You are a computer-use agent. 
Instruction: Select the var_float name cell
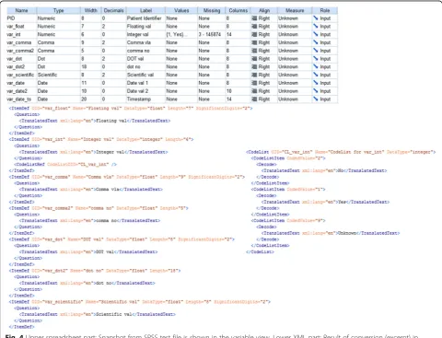[x=21, y=27]
